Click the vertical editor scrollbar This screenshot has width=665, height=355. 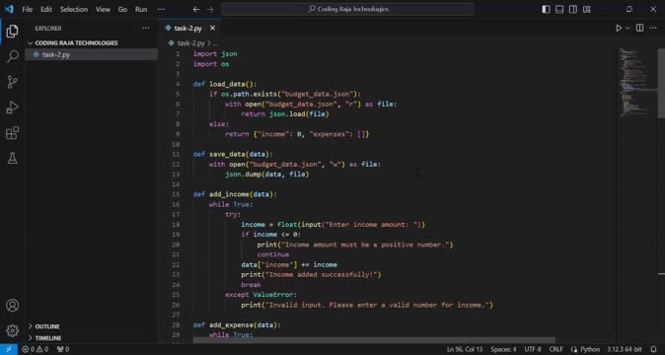pyautogui.click(x=661, y=84)
